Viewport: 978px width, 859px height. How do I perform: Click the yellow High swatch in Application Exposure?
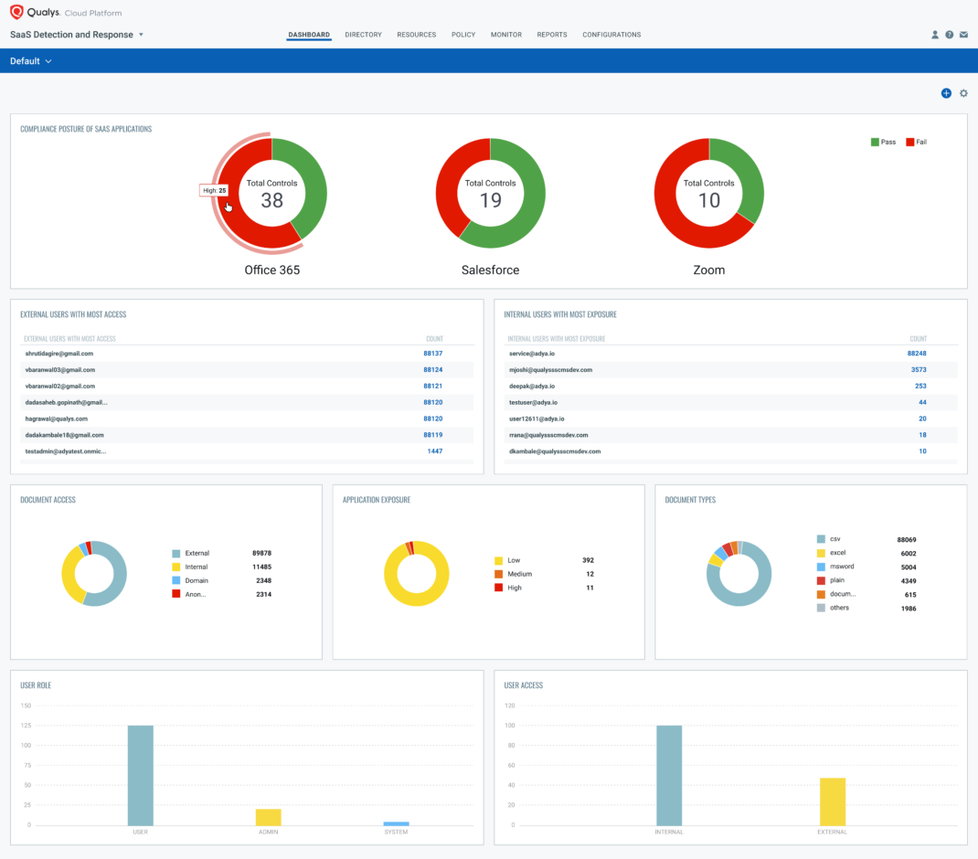click(x=498, y=588)
